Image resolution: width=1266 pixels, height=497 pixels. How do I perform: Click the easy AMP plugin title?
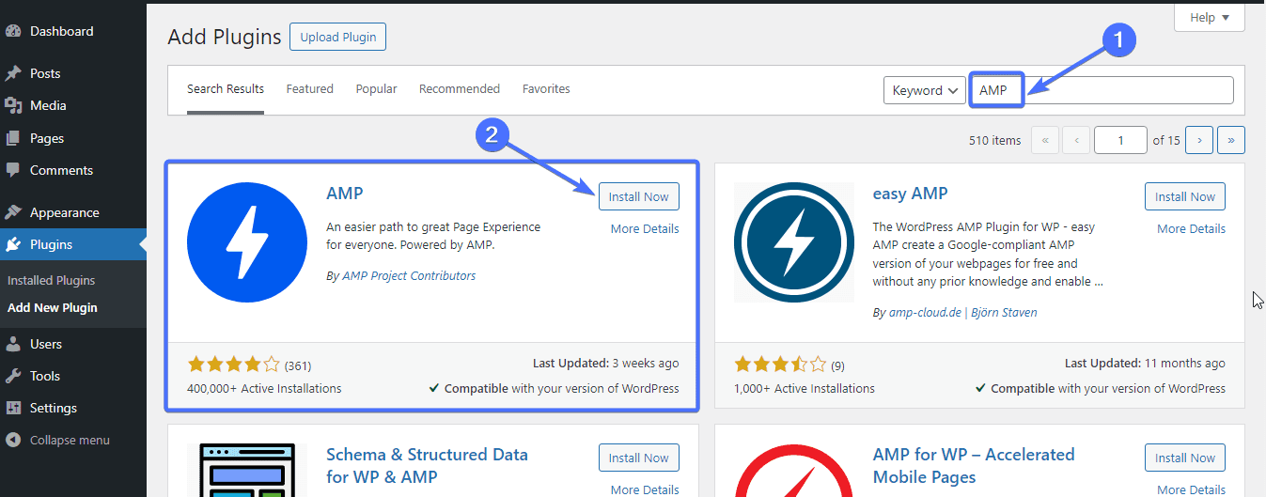pyautogui.click(x=910, y=194)
